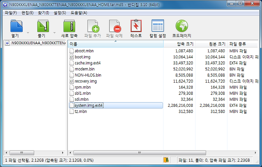Expand the 열기 dropdown arrow
Image resolution: width=262 pixels, height=167 pixels.
point(28,33)
